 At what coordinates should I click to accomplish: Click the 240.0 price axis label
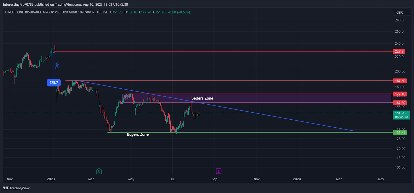coord(399,43)
